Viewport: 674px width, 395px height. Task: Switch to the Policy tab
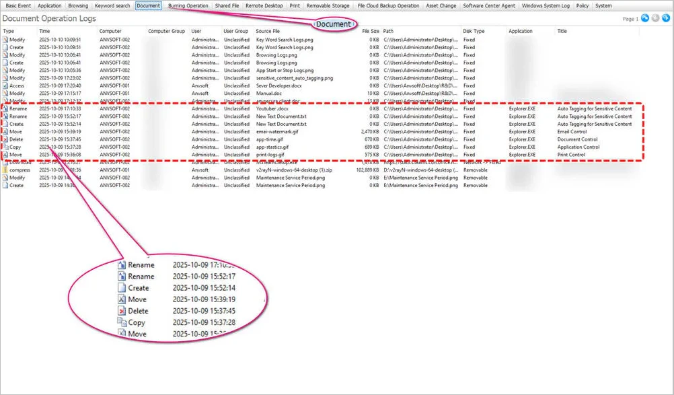coord(583,5)
